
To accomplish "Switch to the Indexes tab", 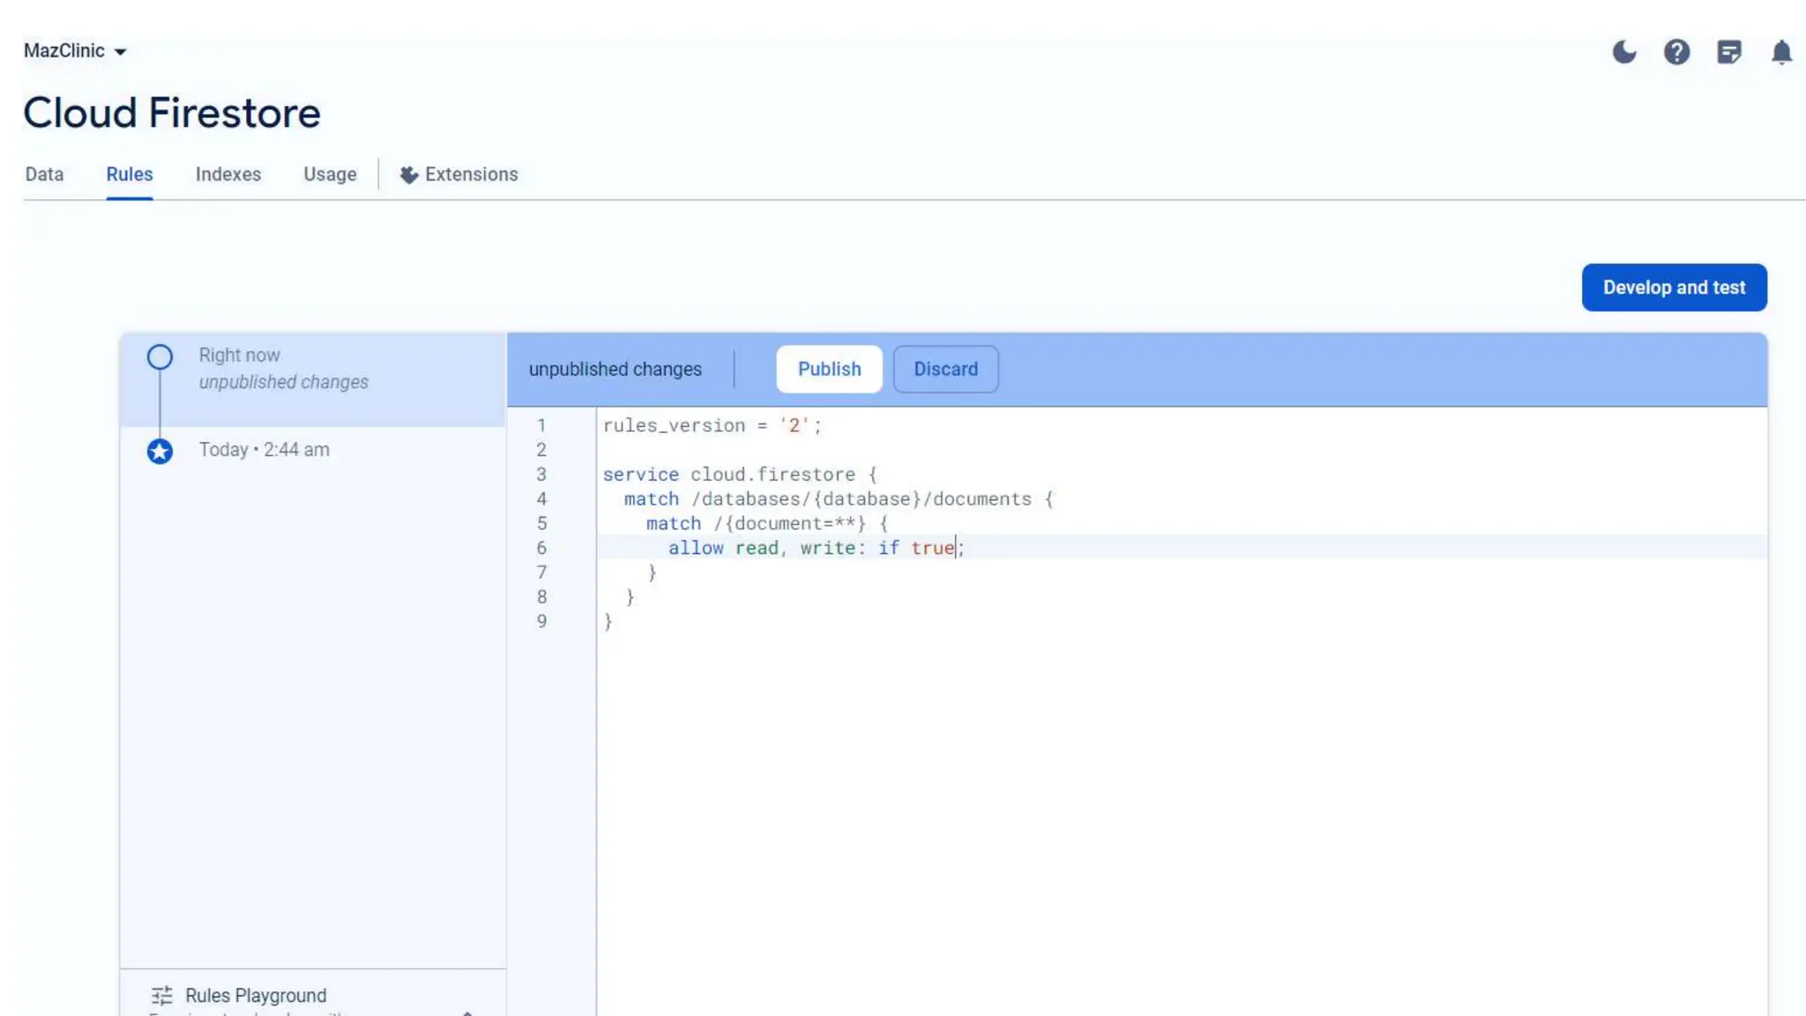I will tap(228, 175).
